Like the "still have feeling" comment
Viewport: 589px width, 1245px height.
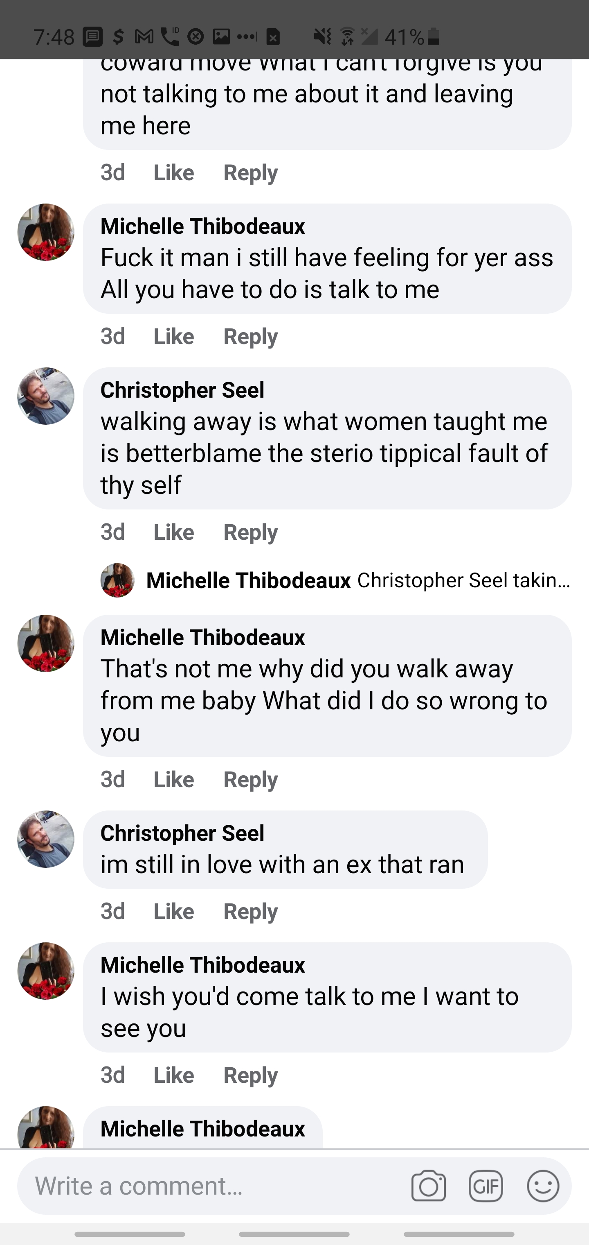(173, 336)
